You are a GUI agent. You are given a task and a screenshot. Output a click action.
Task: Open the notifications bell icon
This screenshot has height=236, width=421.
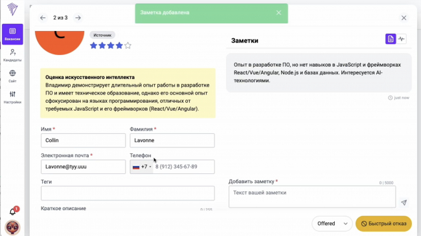pyautogui.click(x=12, y=211)
